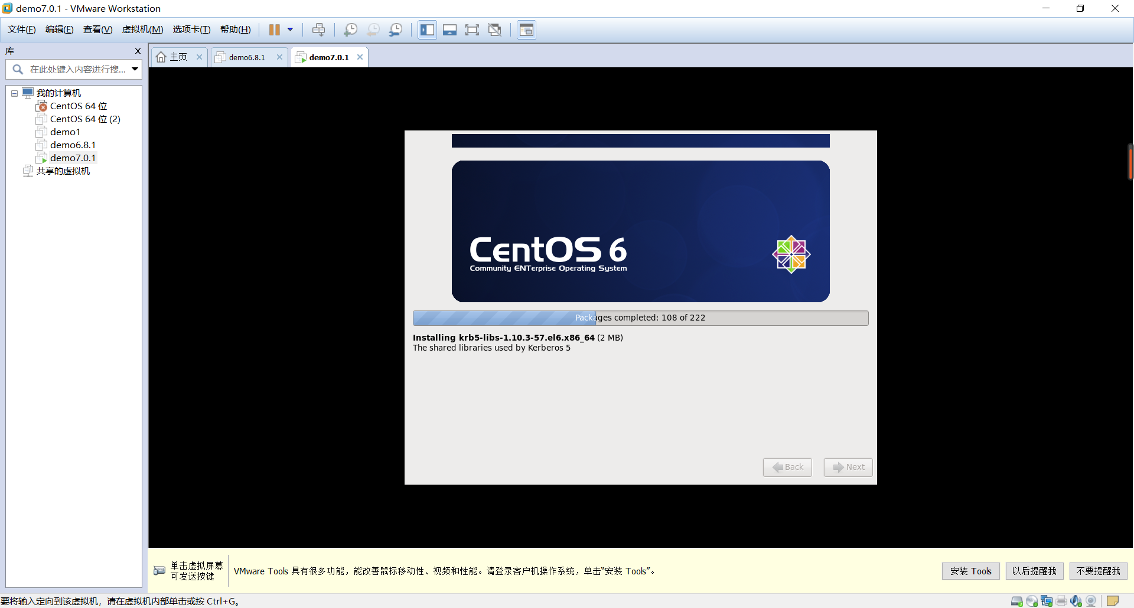
Task: Close the 库 library panel
Action: point(138,51)
